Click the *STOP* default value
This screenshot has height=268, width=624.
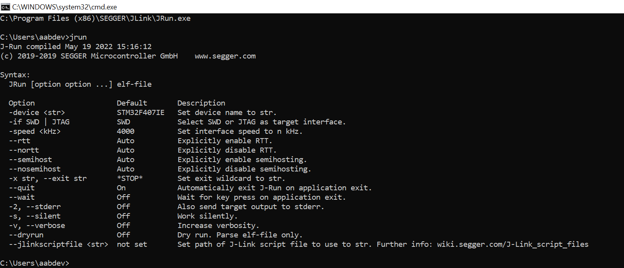[x=130, y=179]
